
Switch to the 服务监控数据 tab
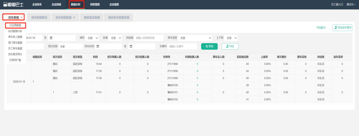click(x=92, y=17)
